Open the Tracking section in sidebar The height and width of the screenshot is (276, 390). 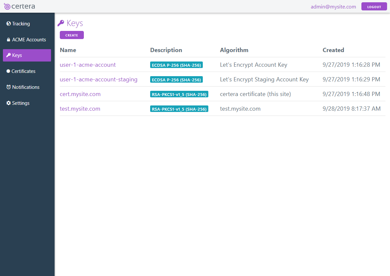point(27,24)
